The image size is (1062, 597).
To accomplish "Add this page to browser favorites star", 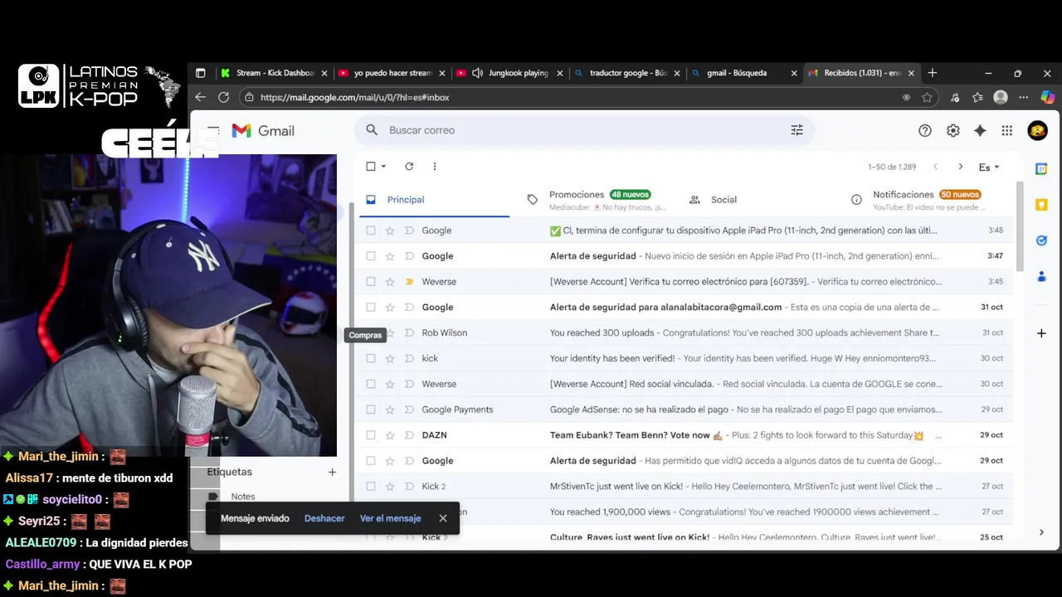I will [x=927, y=97].
